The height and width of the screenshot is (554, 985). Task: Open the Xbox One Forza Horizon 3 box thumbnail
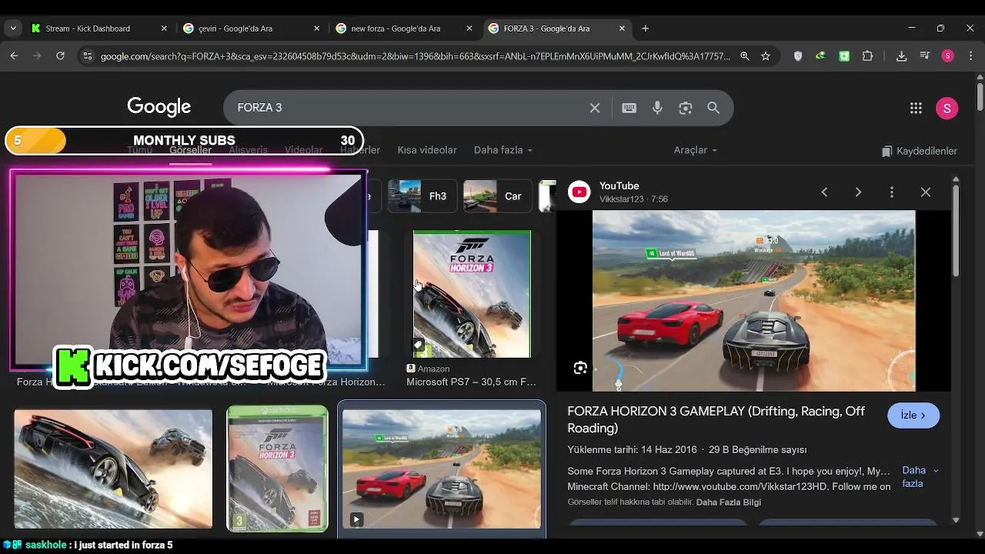pyautogui.click(x=277, y=468)
